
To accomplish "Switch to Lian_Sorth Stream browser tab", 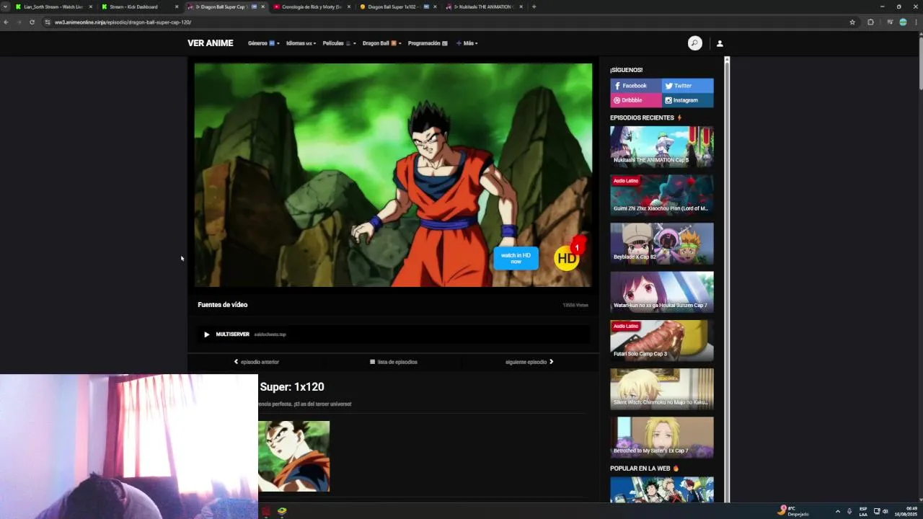I will click(53, 6).
